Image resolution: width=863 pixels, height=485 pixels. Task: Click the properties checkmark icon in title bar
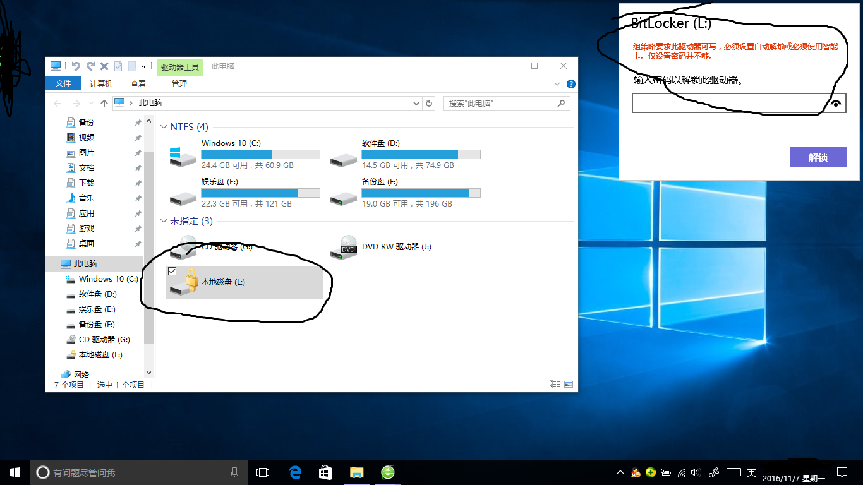click(118, 66)
